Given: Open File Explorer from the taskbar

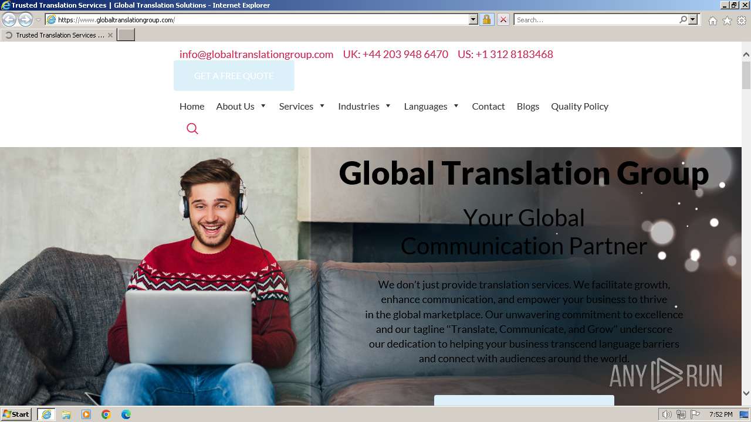Looking at the screenshot, I should [66, 414].
